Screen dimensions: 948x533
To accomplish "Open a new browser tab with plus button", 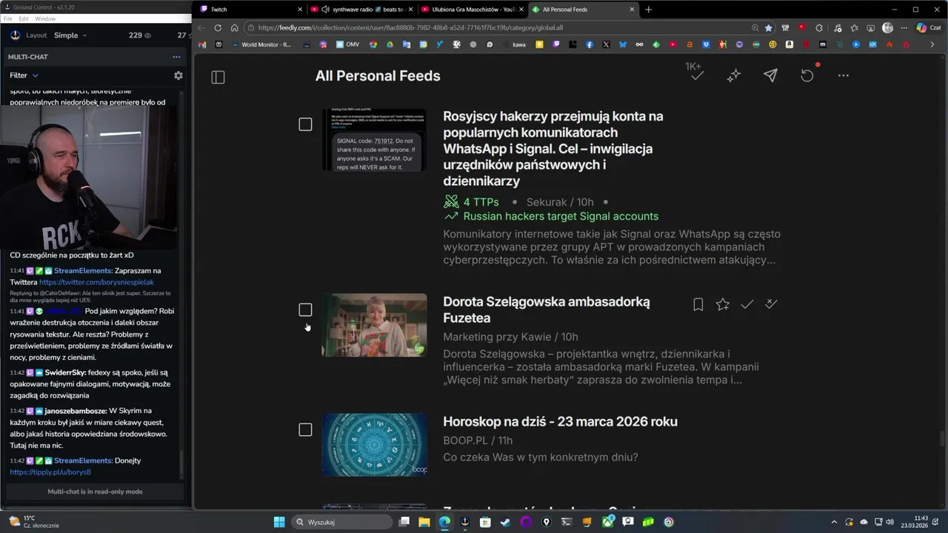I will pyautogui.click(x=649, y=10).
